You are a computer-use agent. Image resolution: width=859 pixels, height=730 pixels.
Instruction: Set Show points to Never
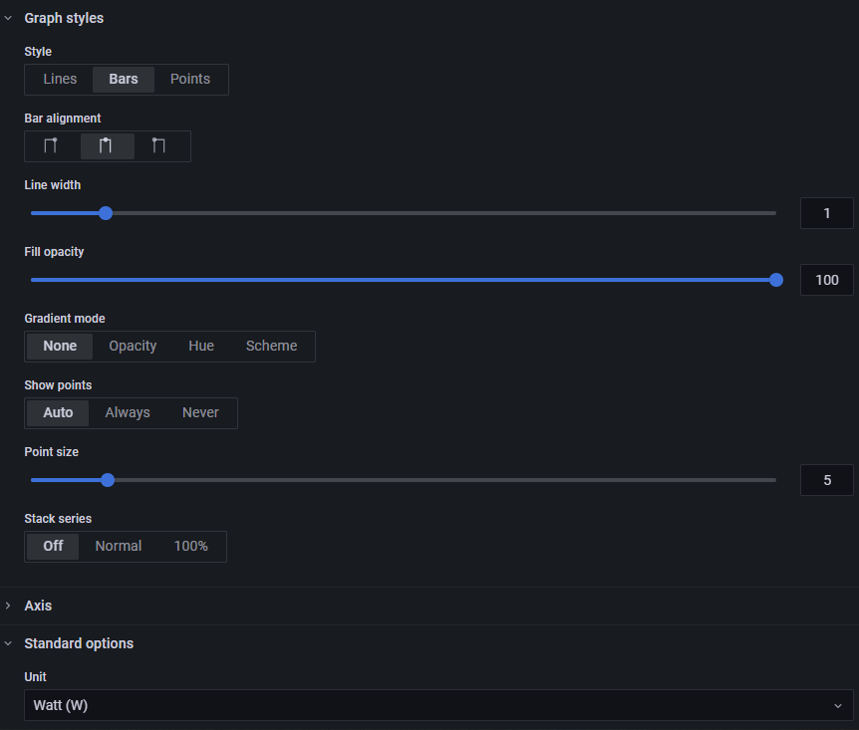coord(200,413)
